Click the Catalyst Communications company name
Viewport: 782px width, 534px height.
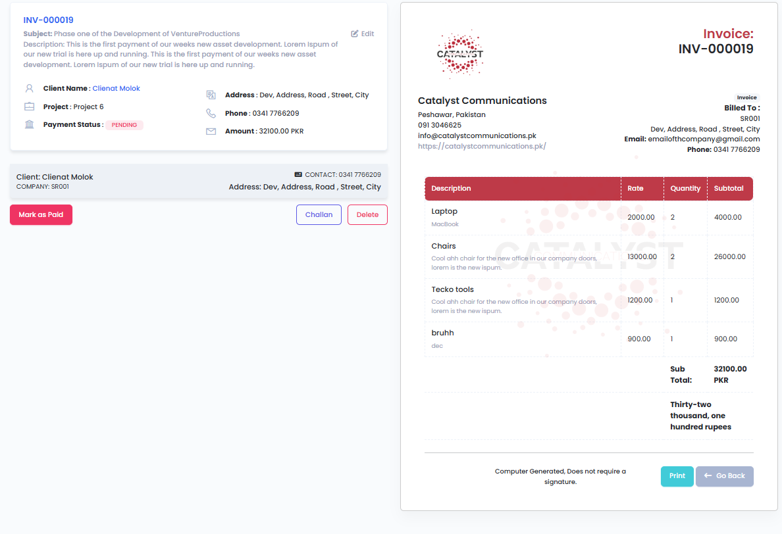click(x=482, y=101)
